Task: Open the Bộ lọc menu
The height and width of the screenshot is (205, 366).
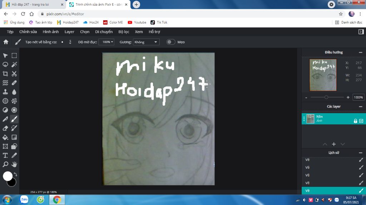Action: [124, 32]
